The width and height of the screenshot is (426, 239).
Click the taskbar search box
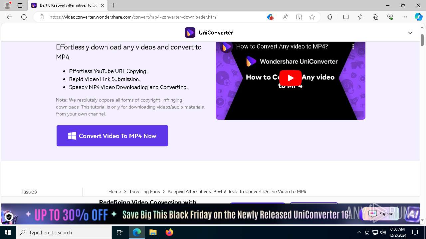64,232
